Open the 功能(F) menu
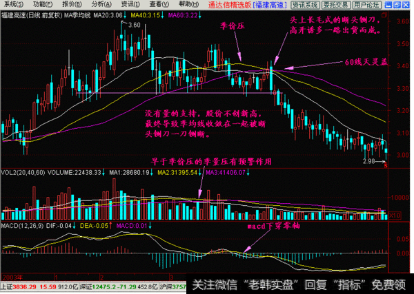 tap(43, 4)
